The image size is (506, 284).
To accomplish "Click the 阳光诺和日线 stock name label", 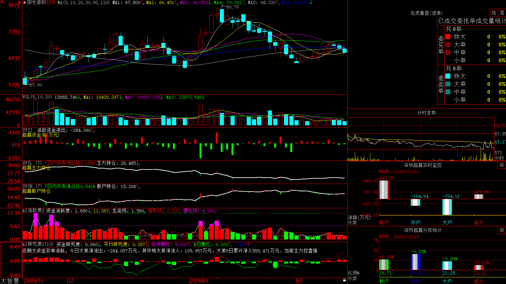I will [x=41, y=3].
